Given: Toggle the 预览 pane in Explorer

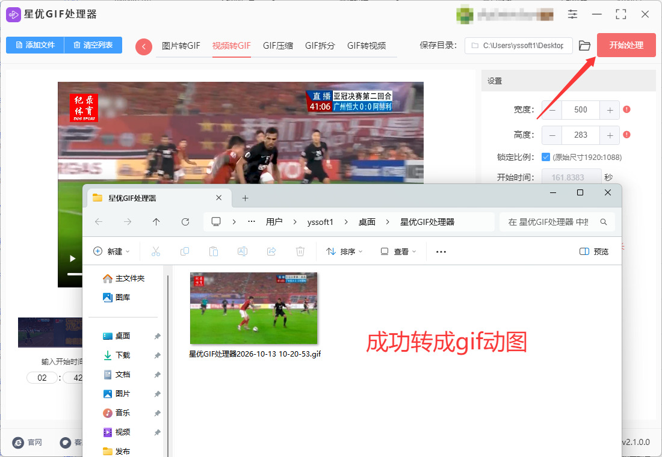Looking at the screenshot, I should (594, 251).
